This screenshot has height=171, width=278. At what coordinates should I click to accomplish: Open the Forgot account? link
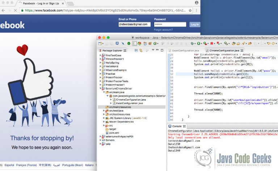pos(163,30)
